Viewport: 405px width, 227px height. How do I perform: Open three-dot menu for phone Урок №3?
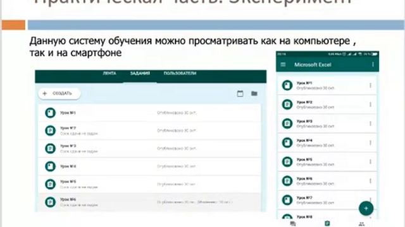[370, 124]
